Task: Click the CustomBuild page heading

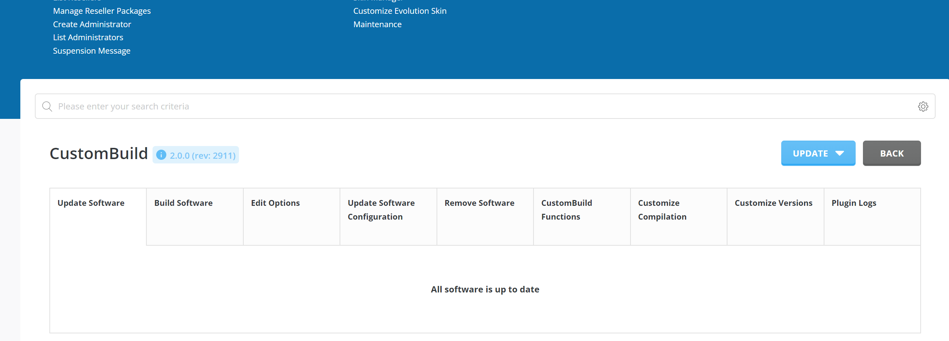Action: [99, 154]
